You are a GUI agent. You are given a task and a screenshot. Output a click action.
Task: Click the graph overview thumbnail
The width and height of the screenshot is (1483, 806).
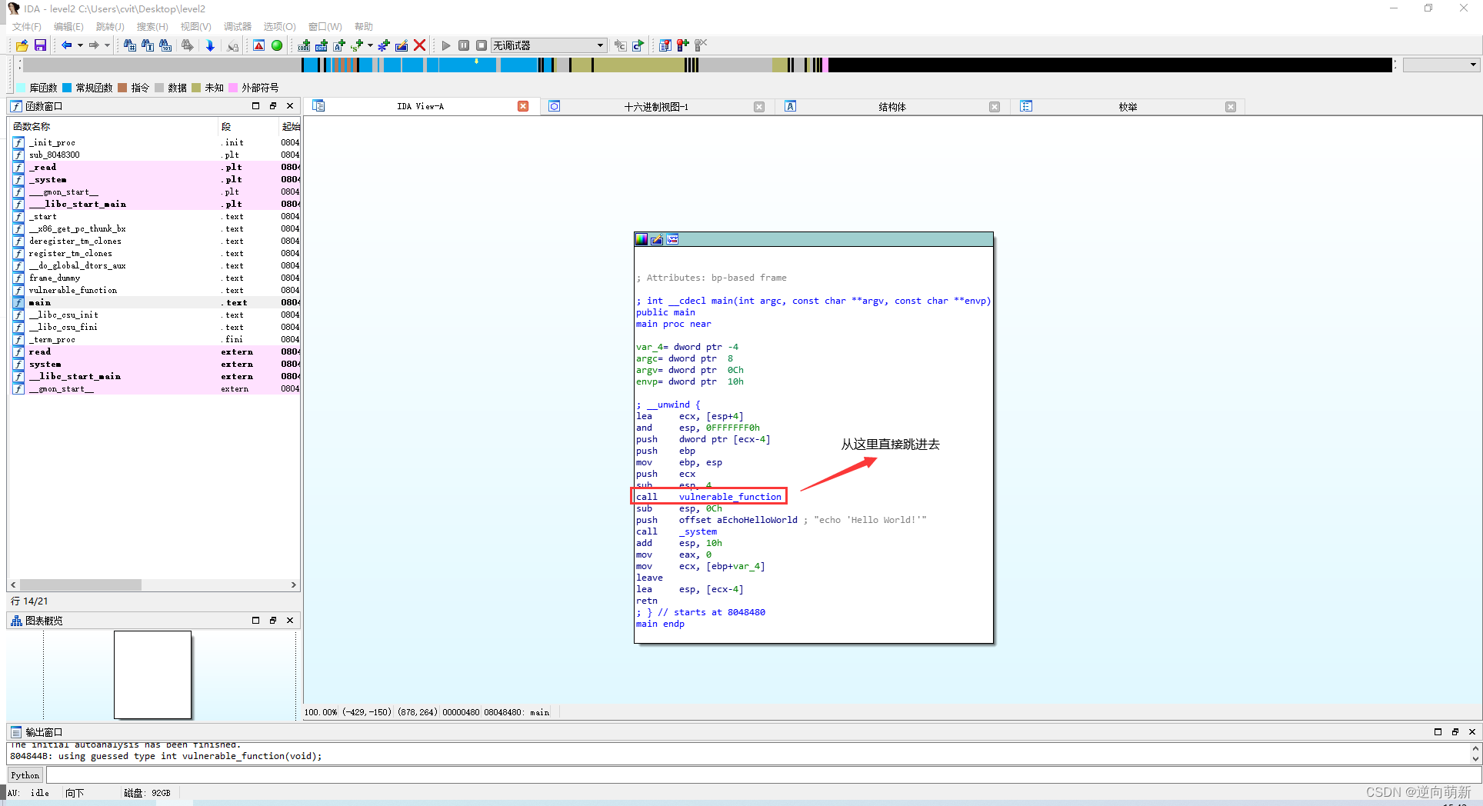(x=152, y=674)
